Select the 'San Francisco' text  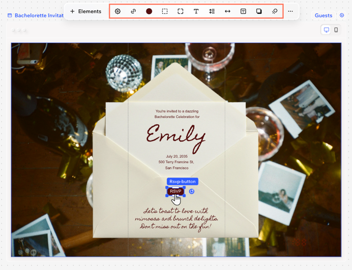(x=176, y=168)
